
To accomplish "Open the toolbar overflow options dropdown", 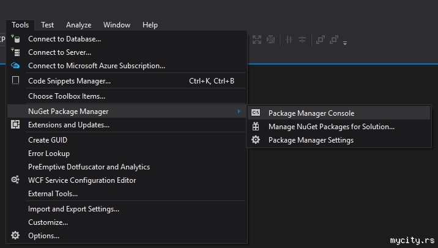I will 345,43.
